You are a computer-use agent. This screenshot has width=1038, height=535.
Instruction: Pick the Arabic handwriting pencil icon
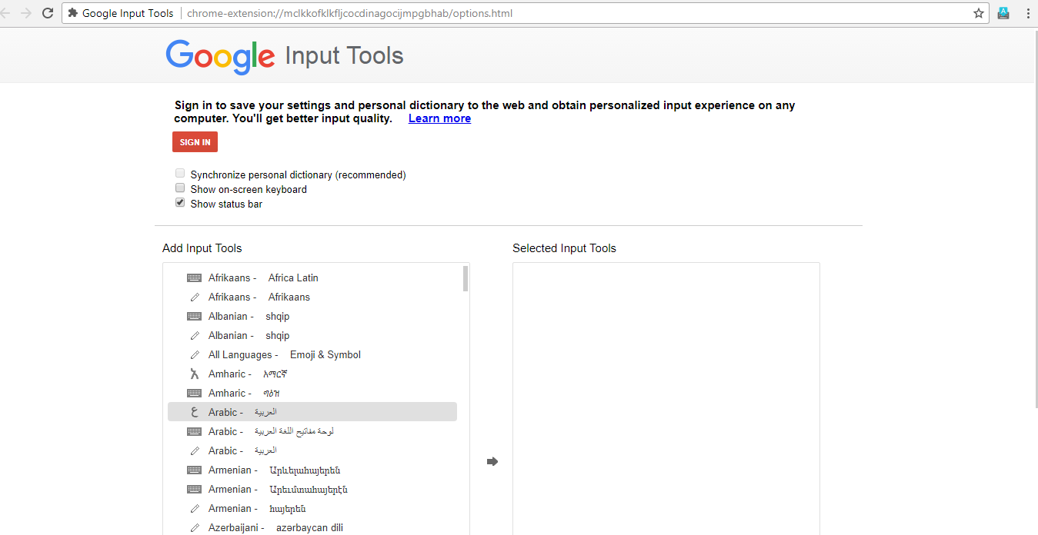point(195,451)
